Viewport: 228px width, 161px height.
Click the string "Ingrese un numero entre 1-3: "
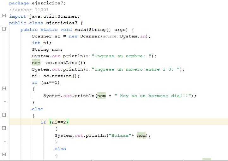pos(136,69)
